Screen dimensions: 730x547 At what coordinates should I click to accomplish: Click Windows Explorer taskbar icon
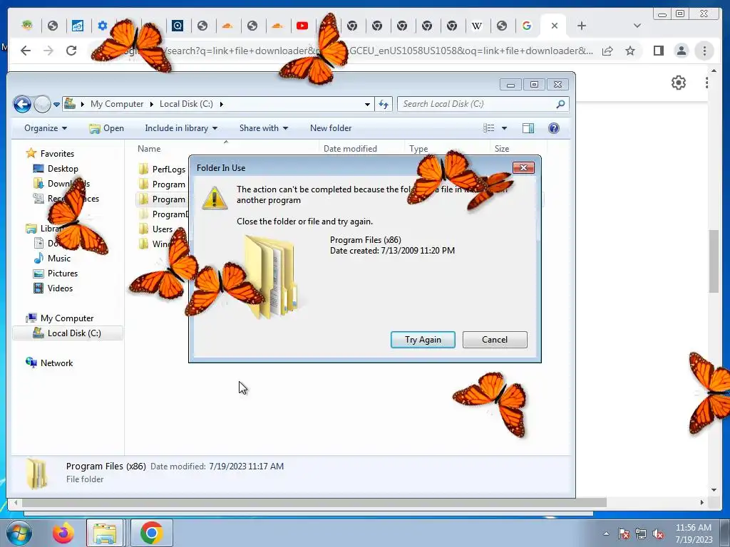coord(105,533)
